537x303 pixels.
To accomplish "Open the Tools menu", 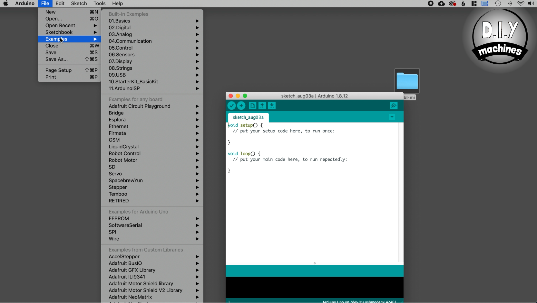I will (x=100, y=4).
